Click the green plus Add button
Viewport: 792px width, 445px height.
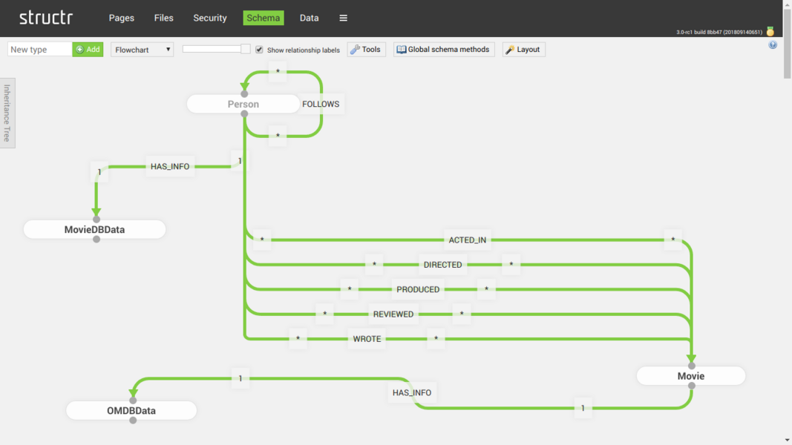(88, 50)
